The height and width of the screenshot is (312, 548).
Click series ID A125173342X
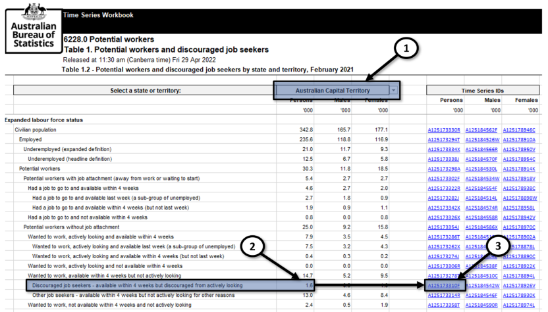tap(444, 208)
